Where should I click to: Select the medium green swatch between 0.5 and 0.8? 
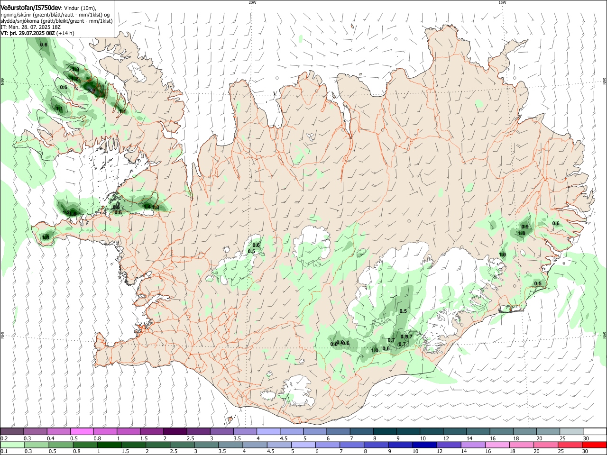(x=60, y=445)
